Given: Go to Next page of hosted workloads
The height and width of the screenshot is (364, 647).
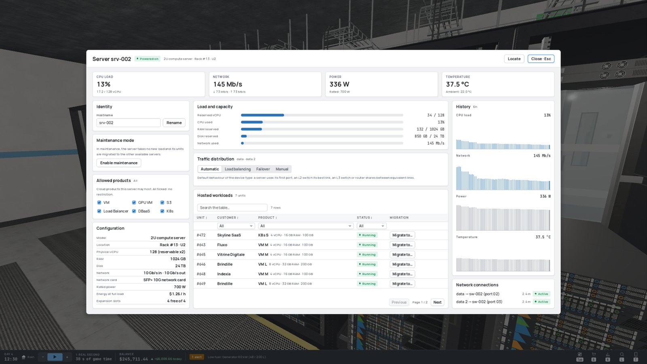Looking at the screenshot, I should tap(438, 303).
